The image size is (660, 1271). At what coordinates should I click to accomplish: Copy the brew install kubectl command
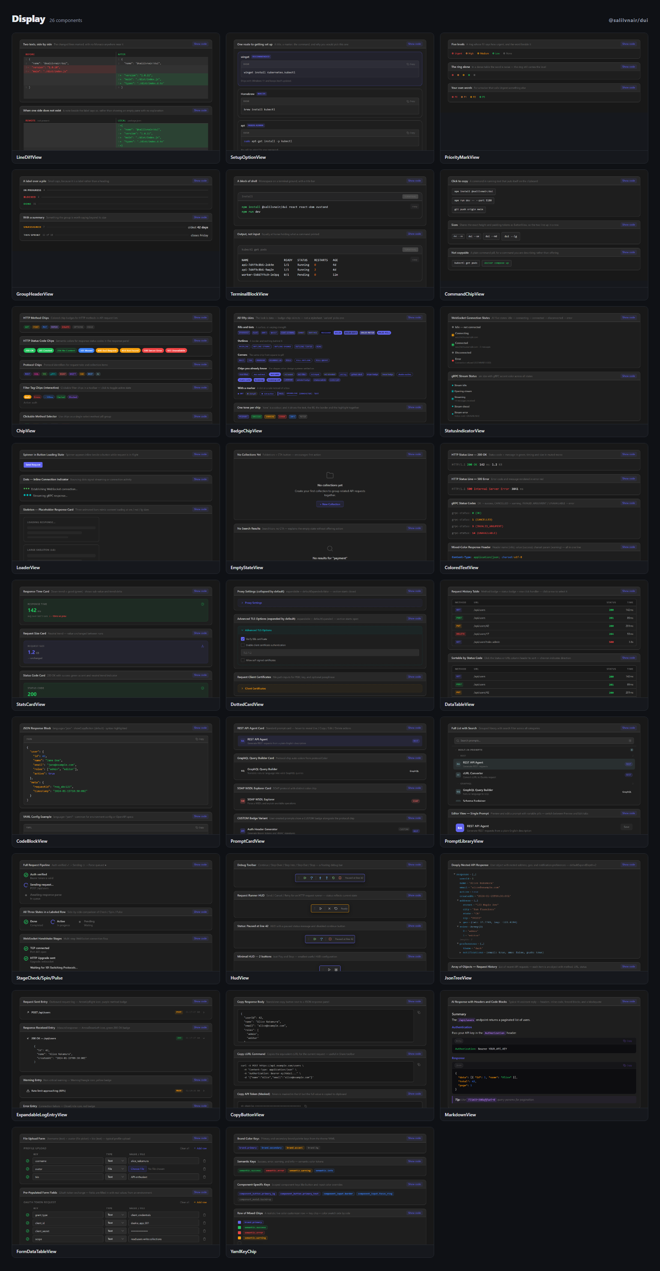tap(411, 102)
